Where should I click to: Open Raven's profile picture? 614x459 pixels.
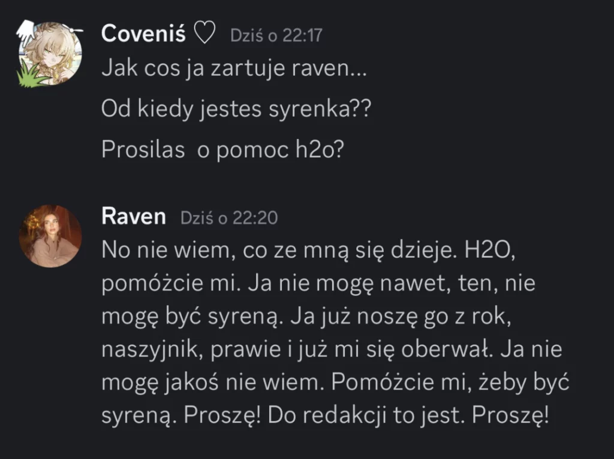tap(50, 236)
